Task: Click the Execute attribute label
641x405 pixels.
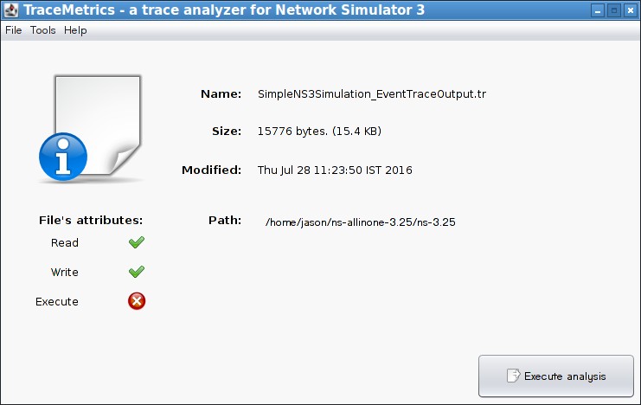Action: coord(57,302)
